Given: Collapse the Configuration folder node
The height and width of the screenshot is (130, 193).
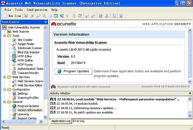Looking at the screenshot, I should [5, 89].
